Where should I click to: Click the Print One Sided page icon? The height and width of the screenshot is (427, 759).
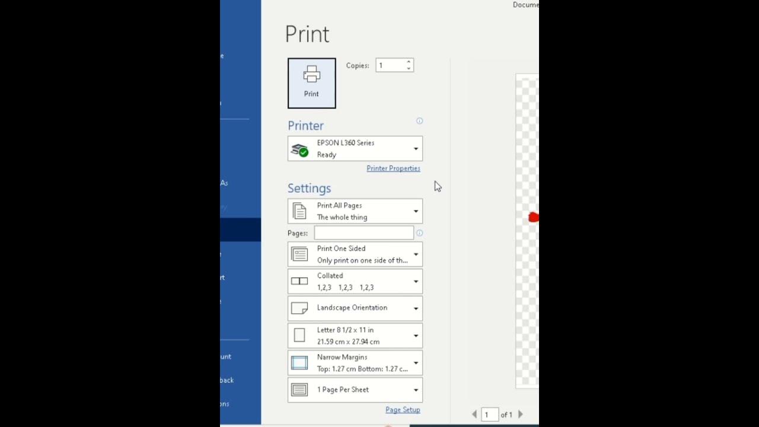pyautogui.click(x=299, y=254)
